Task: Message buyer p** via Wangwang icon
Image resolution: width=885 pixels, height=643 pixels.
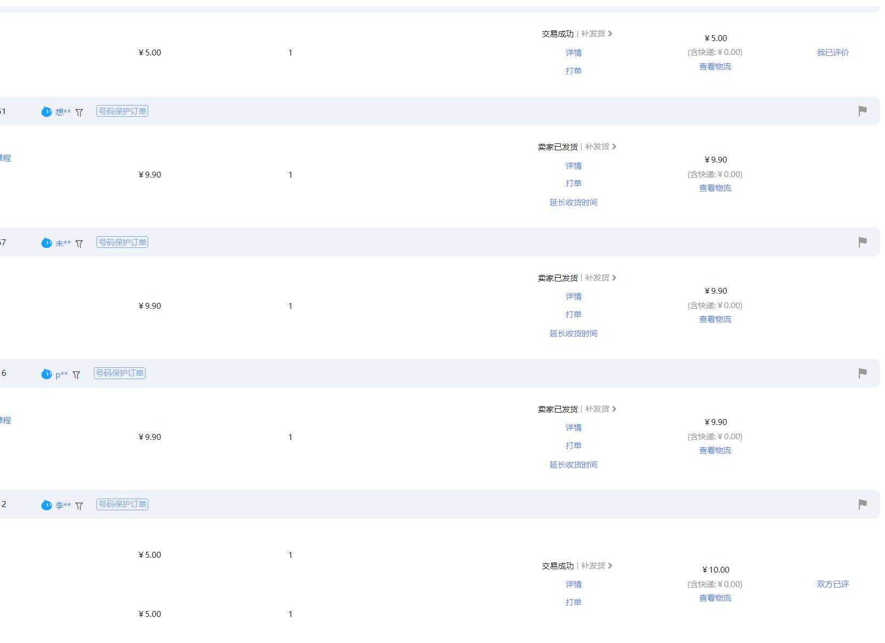Action: click(46, 374)
